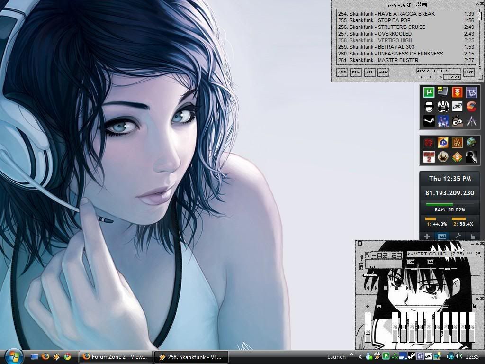Expand hidden system tray icons arrow

tap(360, 357)
